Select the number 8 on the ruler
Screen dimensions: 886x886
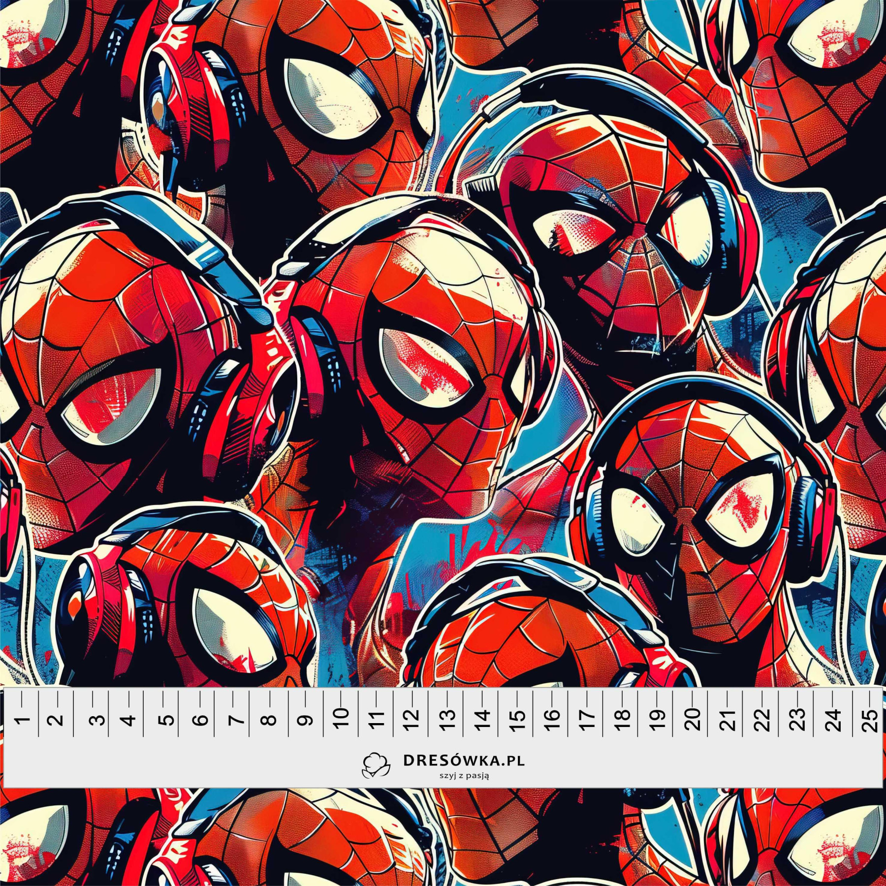tap(268, 720)
